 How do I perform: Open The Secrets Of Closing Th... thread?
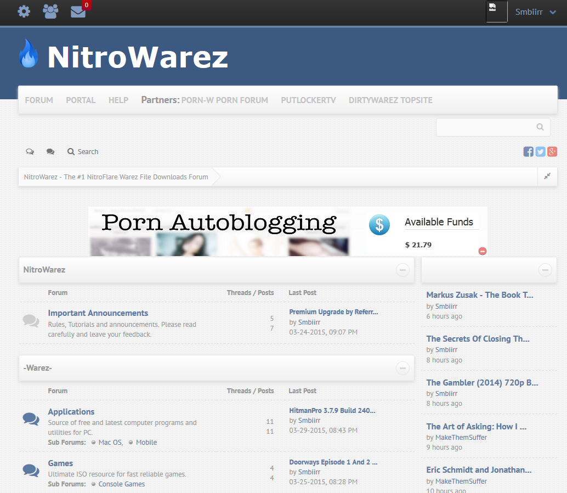[478, 339]
